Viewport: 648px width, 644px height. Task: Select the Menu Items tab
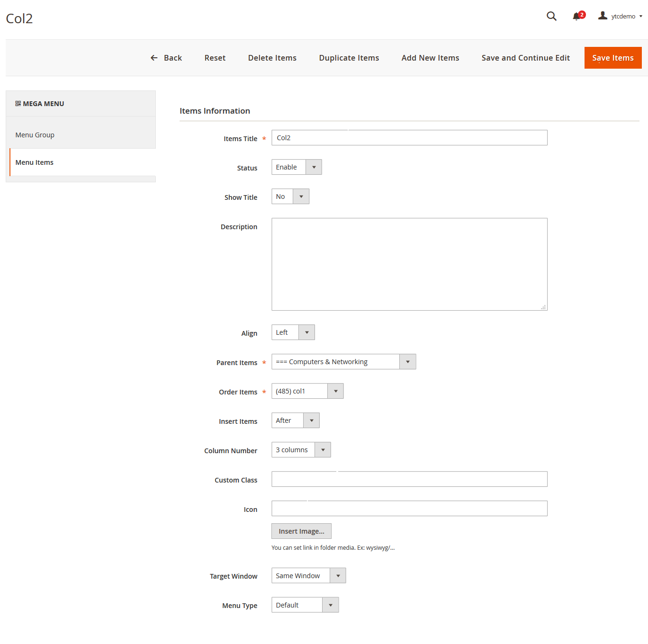(x=35, y=162)
